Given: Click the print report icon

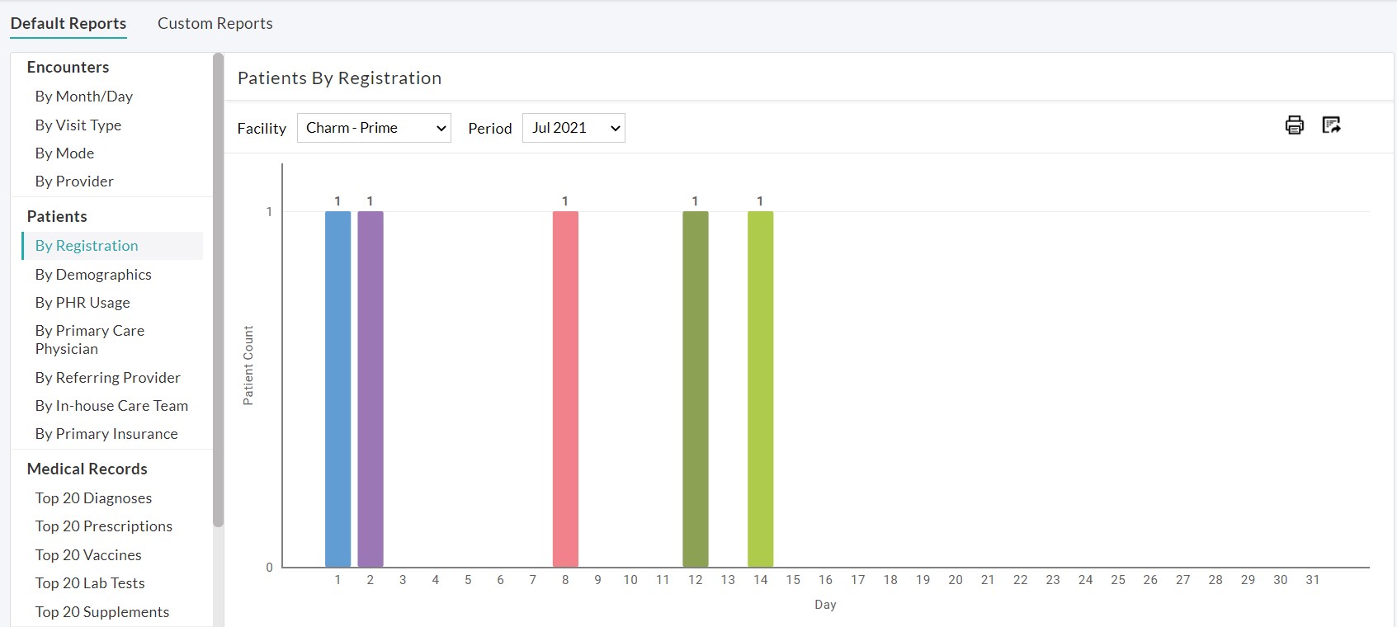Looking at the screenshot, I should 1294,125.
